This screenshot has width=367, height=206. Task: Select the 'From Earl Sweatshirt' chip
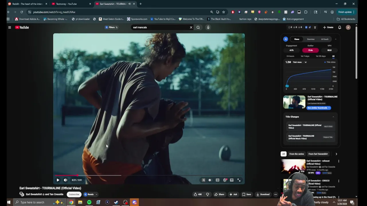[x=318, y=154]
